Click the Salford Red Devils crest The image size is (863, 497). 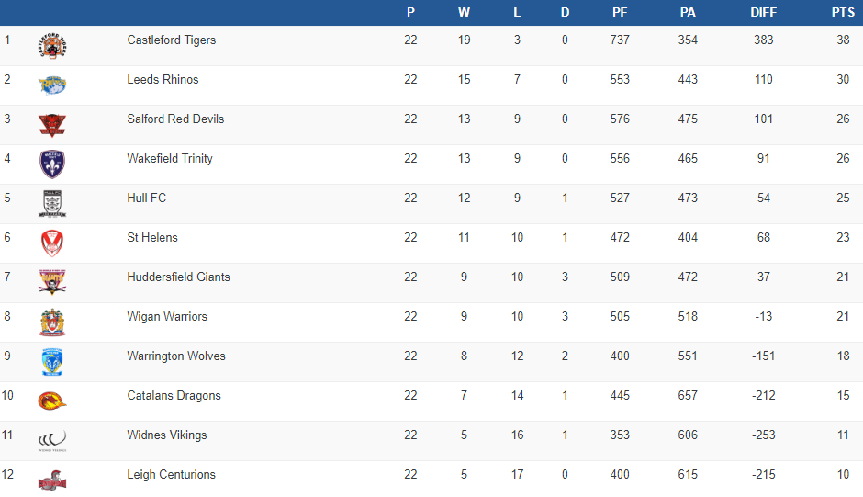click(52, 124)
